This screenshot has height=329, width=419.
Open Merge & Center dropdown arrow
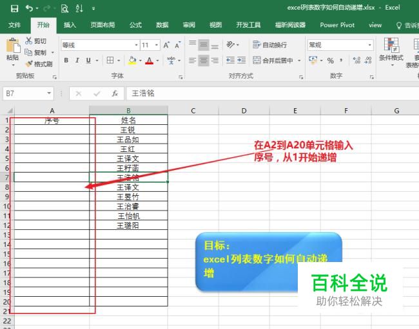(299, 61)
